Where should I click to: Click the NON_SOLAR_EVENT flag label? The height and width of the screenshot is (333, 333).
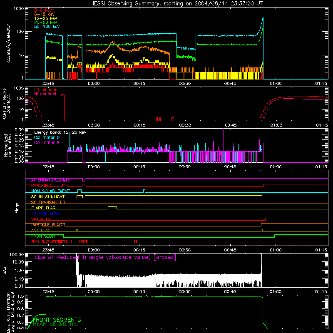50,191
